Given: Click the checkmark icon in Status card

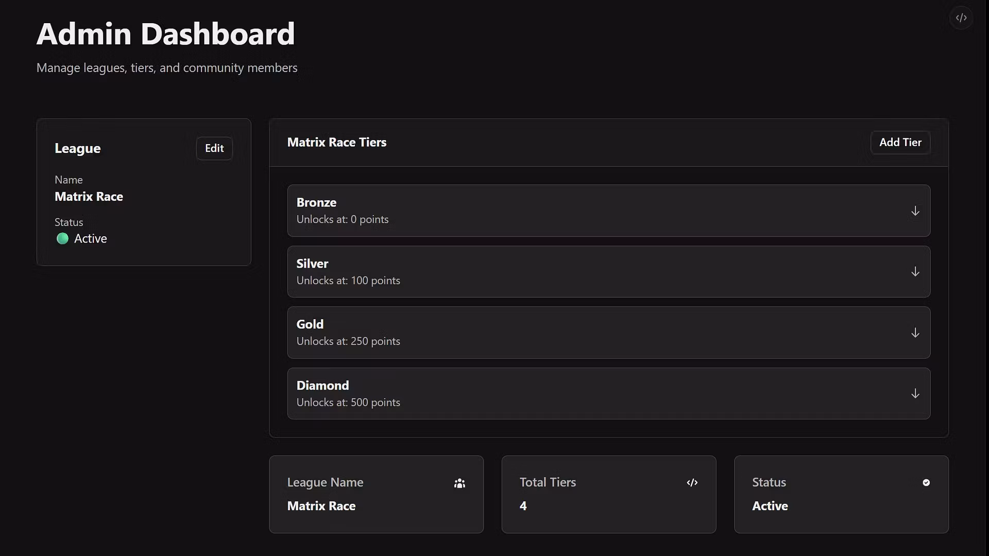Looking at the screenshot, I should (926, 483).
